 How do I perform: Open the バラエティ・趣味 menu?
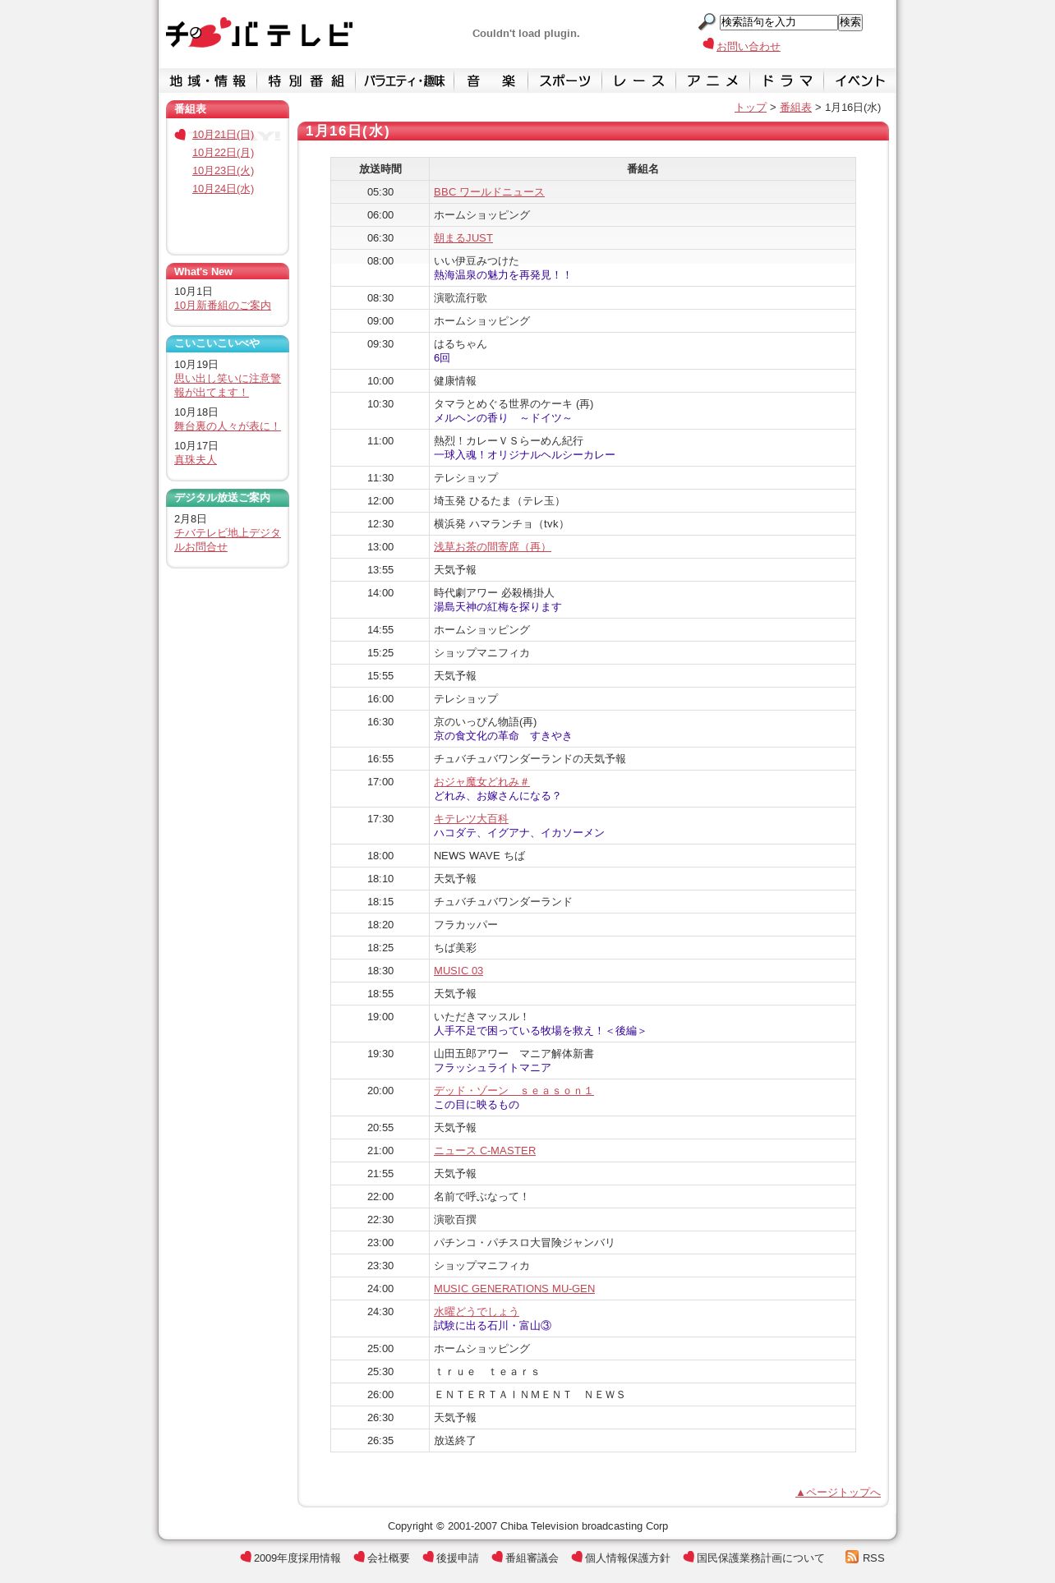(404, 81)
